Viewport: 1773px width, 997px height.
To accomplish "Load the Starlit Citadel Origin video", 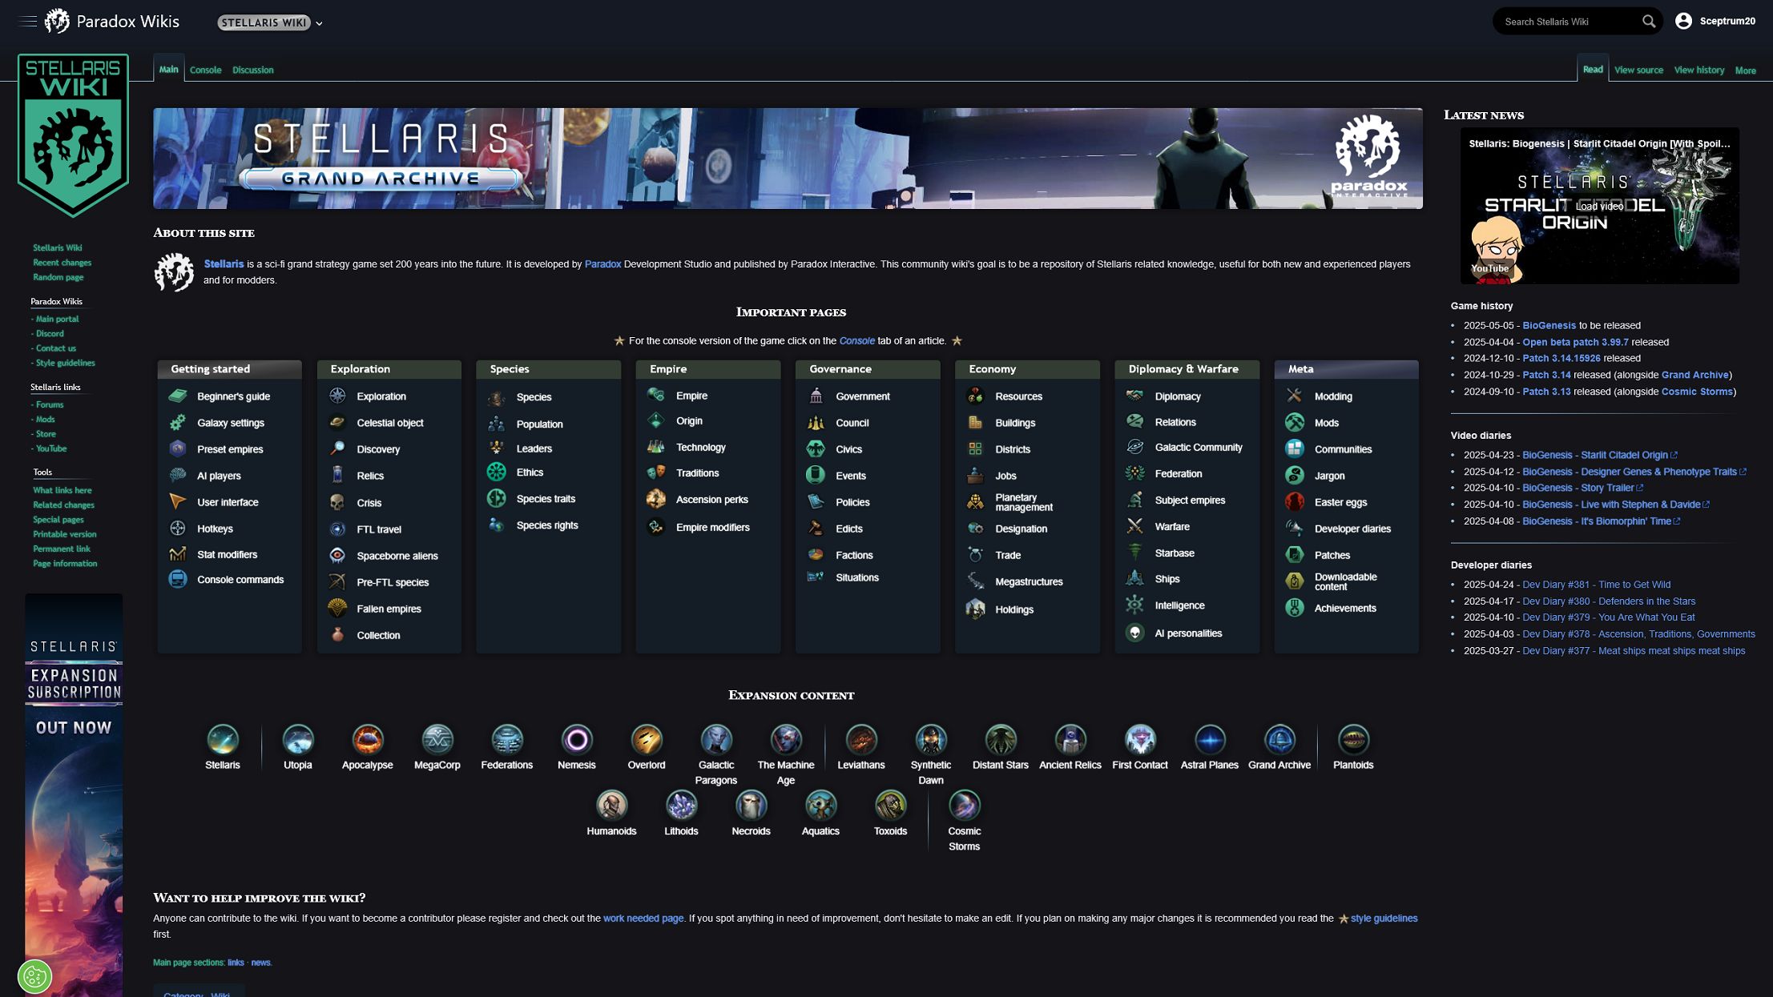I will coord(1599,206).
